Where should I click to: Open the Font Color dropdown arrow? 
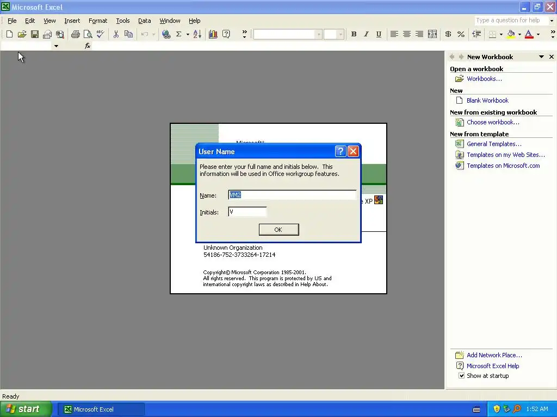coord(538,34)
